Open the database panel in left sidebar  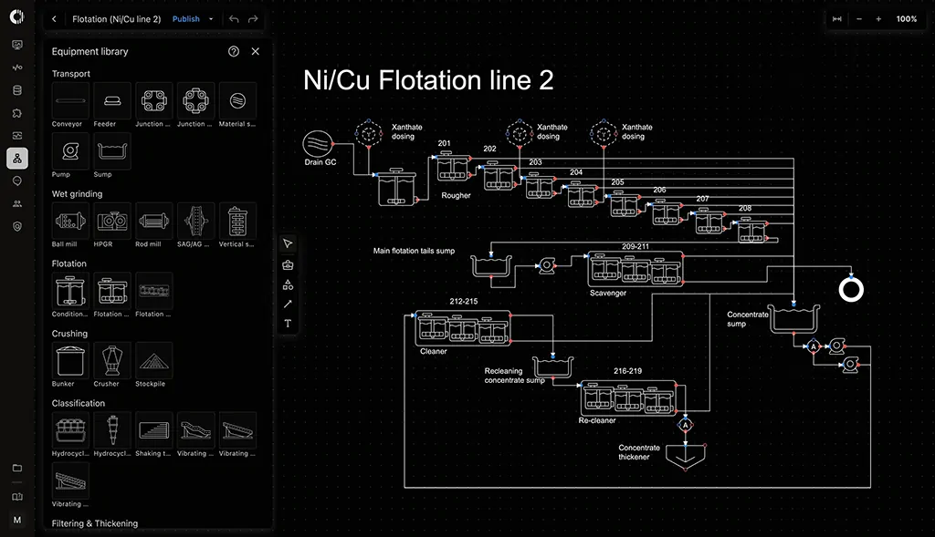16,90
